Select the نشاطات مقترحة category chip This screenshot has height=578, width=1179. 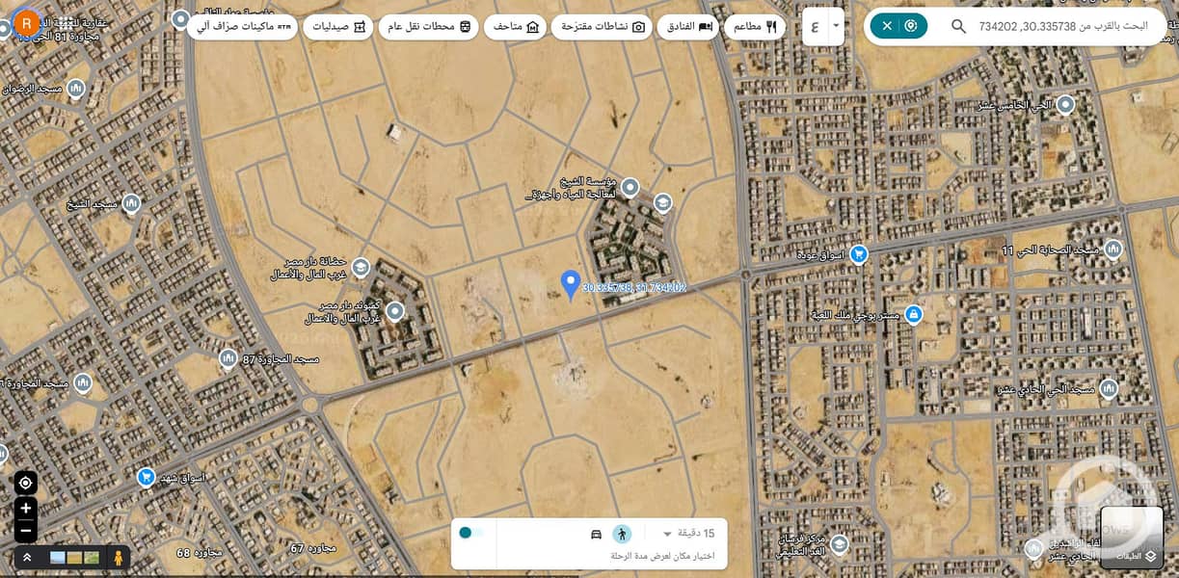coord(603,27)
